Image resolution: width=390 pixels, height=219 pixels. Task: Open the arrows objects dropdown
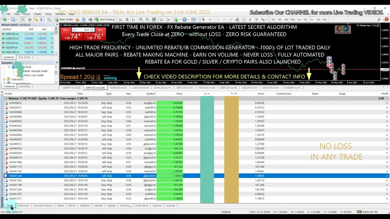(264, 19)
